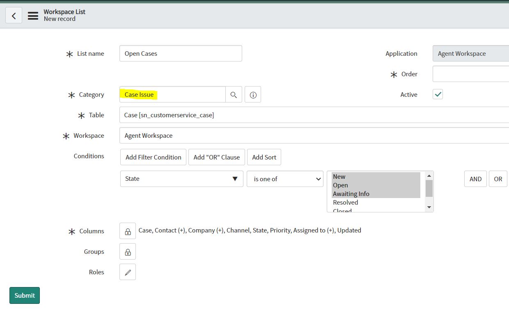Add a new filter condition

[x=153, y=157]
